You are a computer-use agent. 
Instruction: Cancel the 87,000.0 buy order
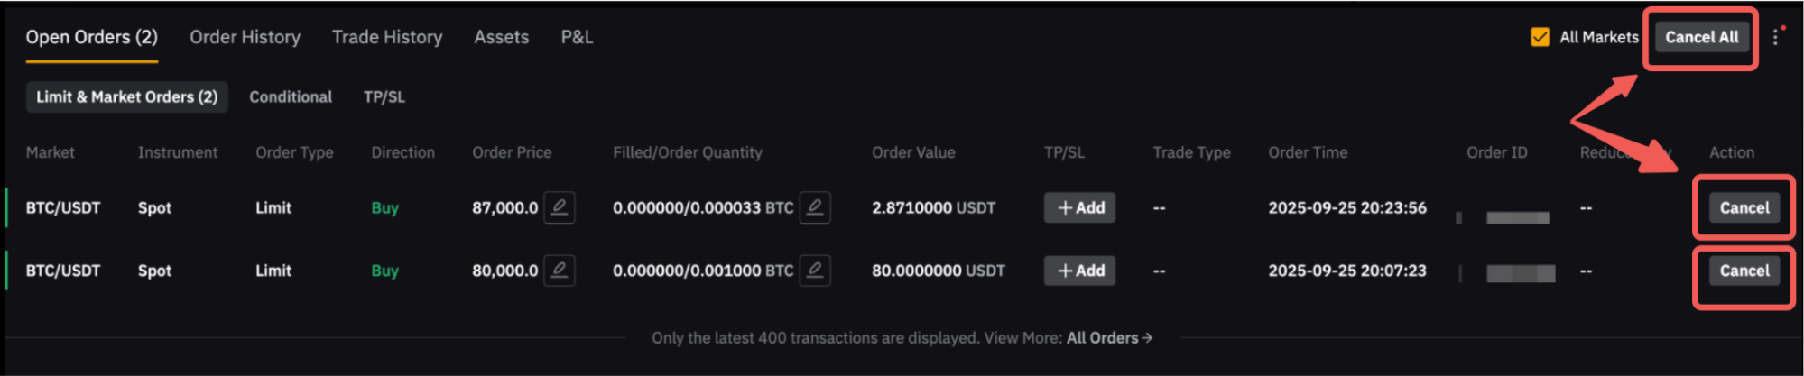[x=1744, y=207]
